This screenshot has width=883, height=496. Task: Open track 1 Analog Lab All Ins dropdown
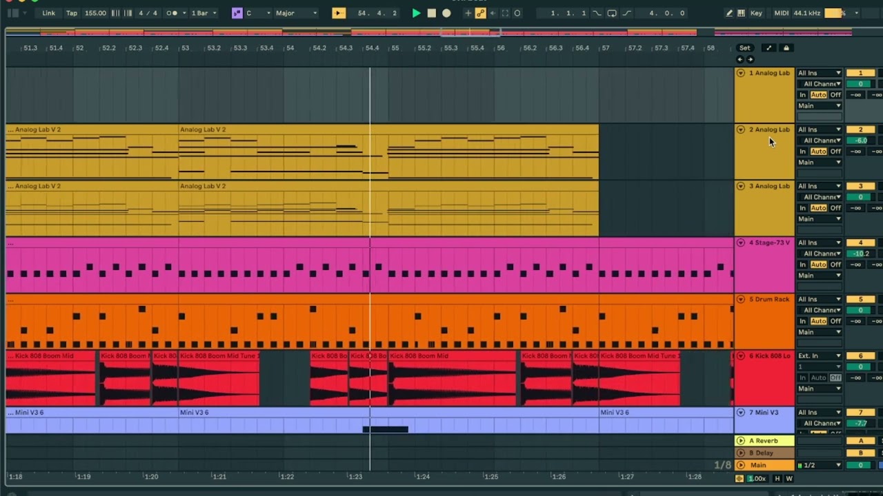pos(820,73)
